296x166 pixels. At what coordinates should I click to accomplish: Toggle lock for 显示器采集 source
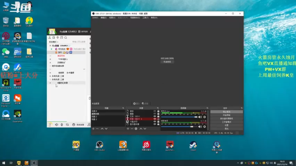coord(158,124)
